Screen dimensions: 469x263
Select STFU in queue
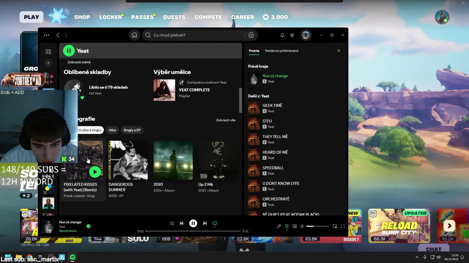[267, 121]
